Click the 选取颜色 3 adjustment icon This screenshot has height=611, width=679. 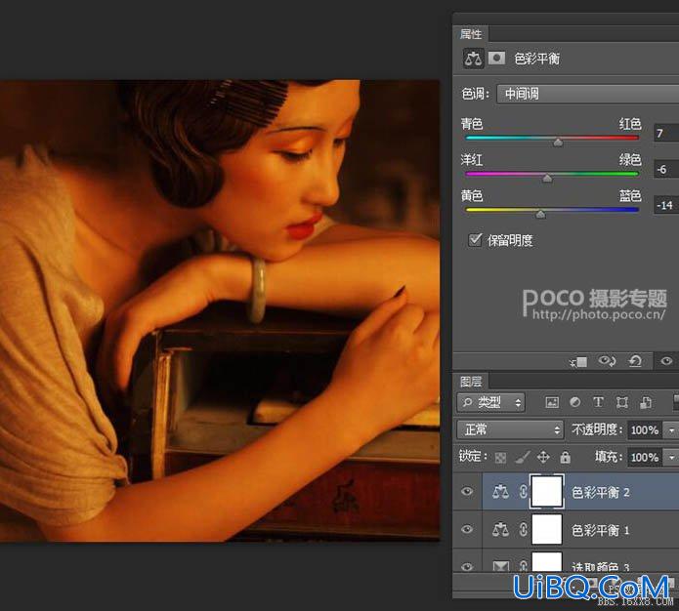click(500, 565)
